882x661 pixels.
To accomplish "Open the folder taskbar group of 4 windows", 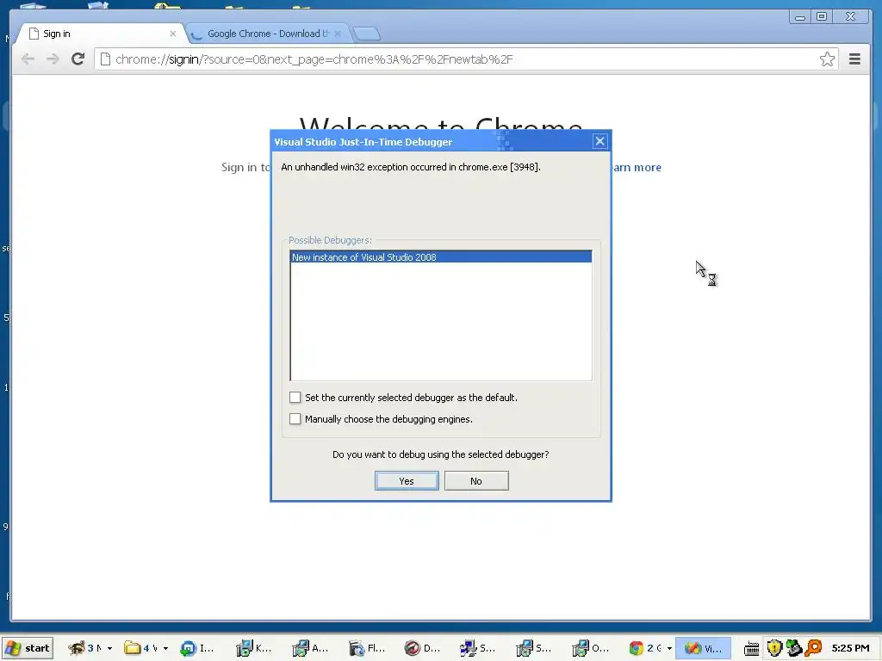I will click(140, 648).
